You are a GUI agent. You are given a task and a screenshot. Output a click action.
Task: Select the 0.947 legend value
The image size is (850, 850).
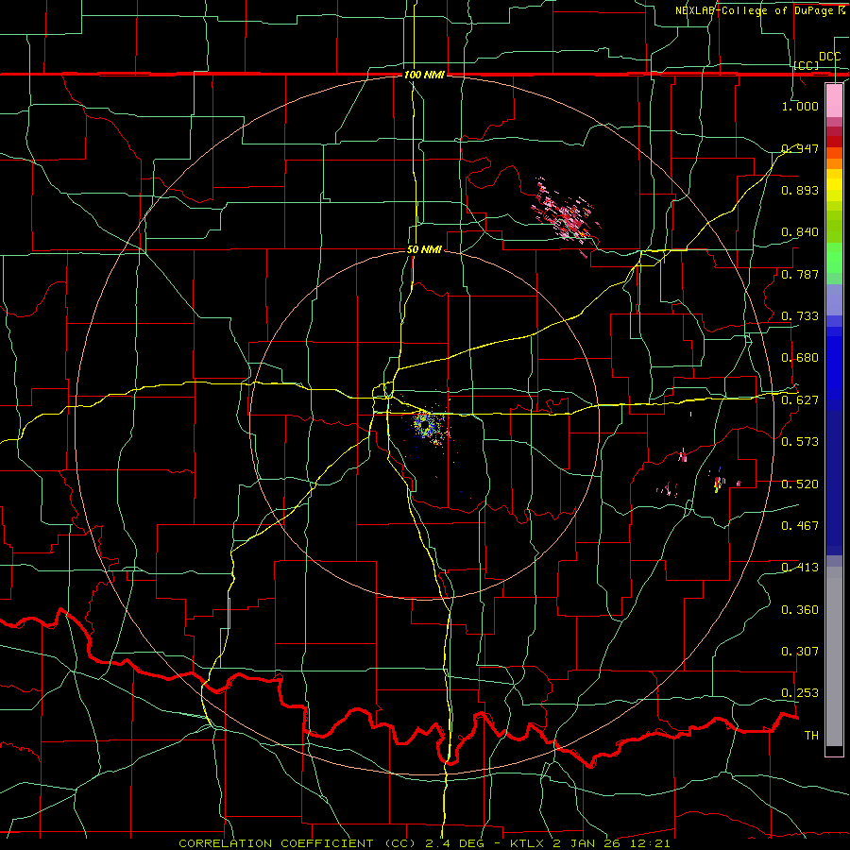coord(800,148)
